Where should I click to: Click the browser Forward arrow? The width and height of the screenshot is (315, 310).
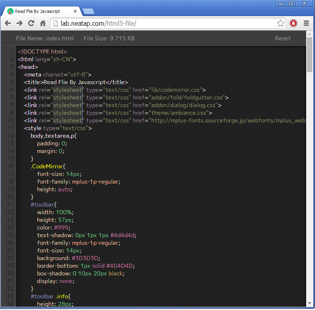(19, 23)
